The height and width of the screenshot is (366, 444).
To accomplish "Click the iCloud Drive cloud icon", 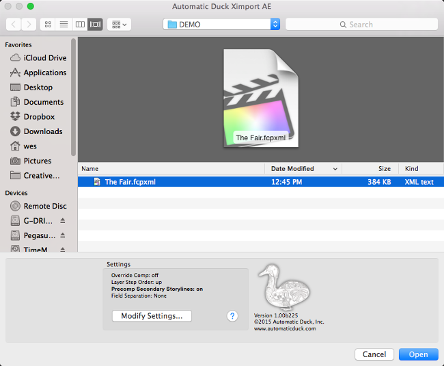I will [15, 58].
